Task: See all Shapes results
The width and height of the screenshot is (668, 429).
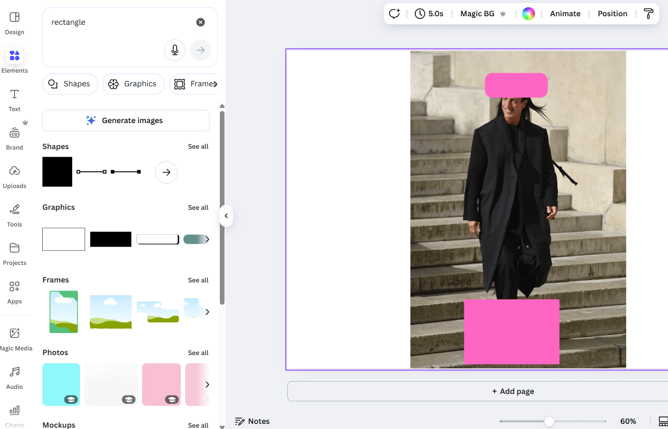Action: (198, 147)
